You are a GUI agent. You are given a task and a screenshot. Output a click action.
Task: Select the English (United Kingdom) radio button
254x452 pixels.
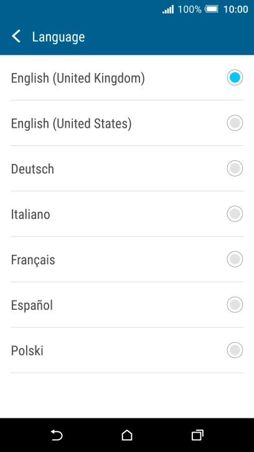235,77
